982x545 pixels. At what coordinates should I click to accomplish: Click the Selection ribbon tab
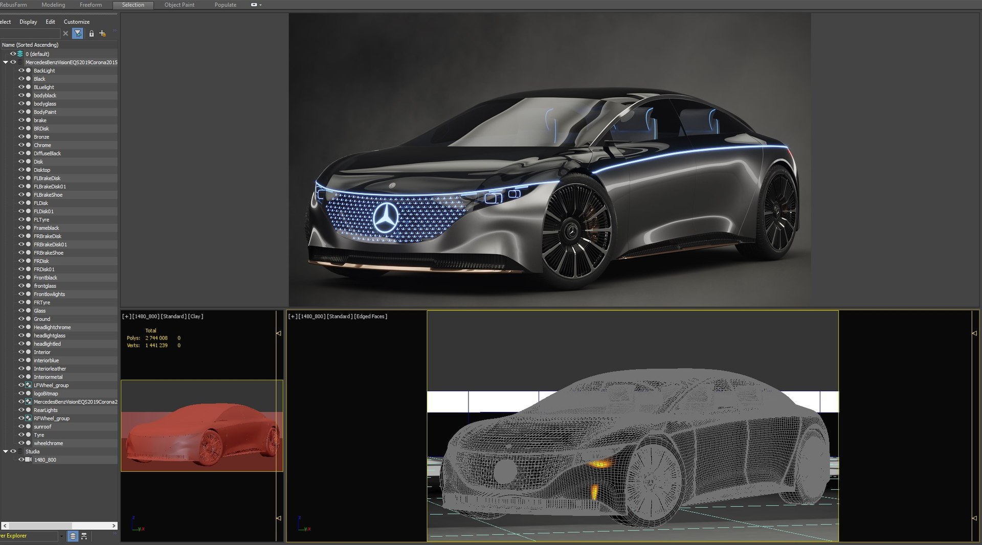133,5
